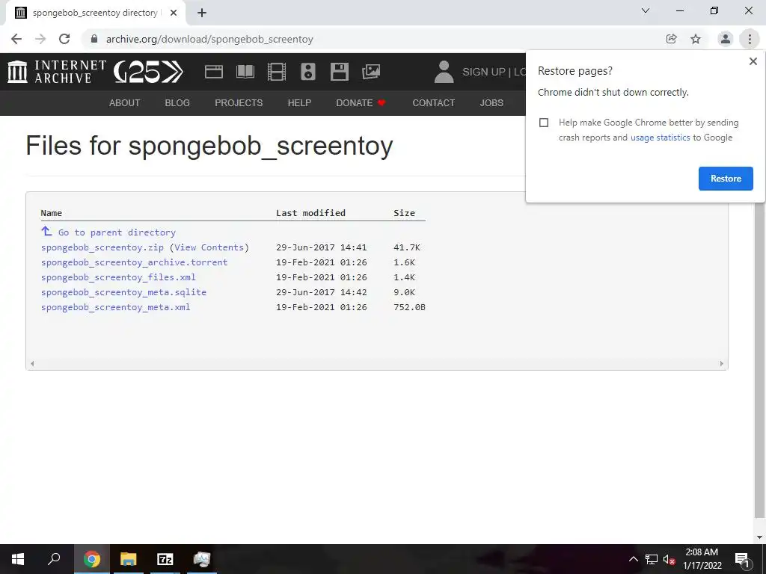
Task: Open spongebob_screentoy_meta.xml
Action: (x=116, y=307)
